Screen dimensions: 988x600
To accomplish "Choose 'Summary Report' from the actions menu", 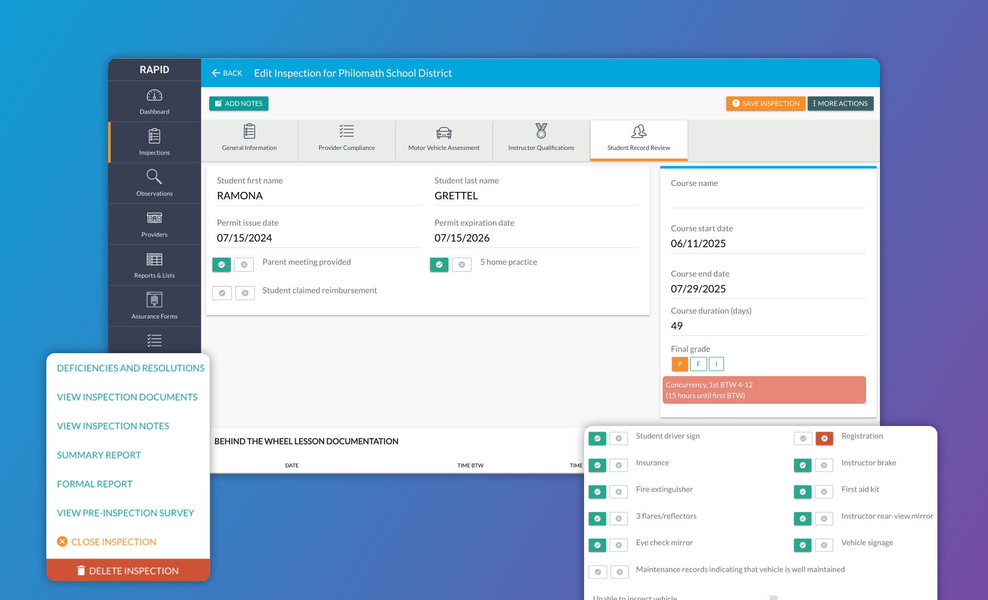I will pyautogui.click(x=99, y=455).
